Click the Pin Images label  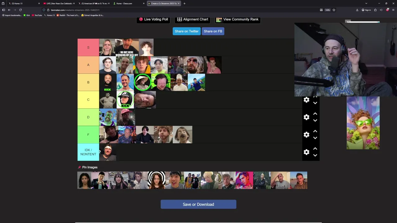pyautogui.click(x=87, y=167)
